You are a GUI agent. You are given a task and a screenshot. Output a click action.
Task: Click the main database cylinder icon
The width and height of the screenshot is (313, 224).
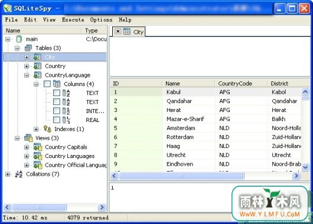pyautogui.click(x=19, y=39)
